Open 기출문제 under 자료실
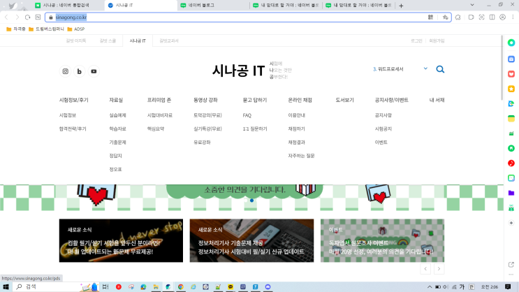The width and height of the screenshot is (519, 292). tap(117, 143)
